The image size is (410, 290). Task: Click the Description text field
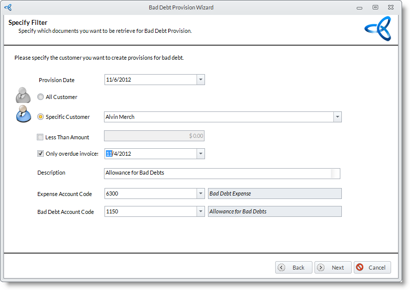tap(217, 173)
